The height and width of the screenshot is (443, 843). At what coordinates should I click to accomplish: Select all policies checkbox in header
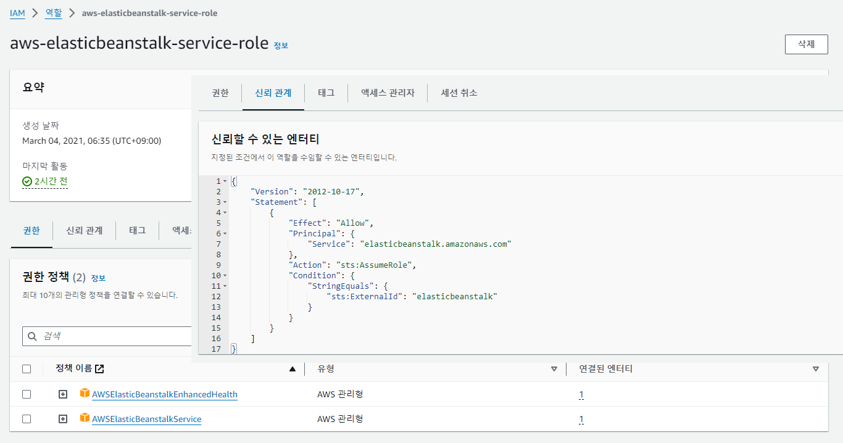tap(27, 369)
